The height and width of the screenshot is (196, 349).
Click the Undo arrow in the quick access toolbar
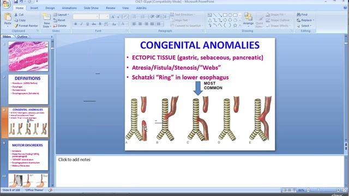22,2
